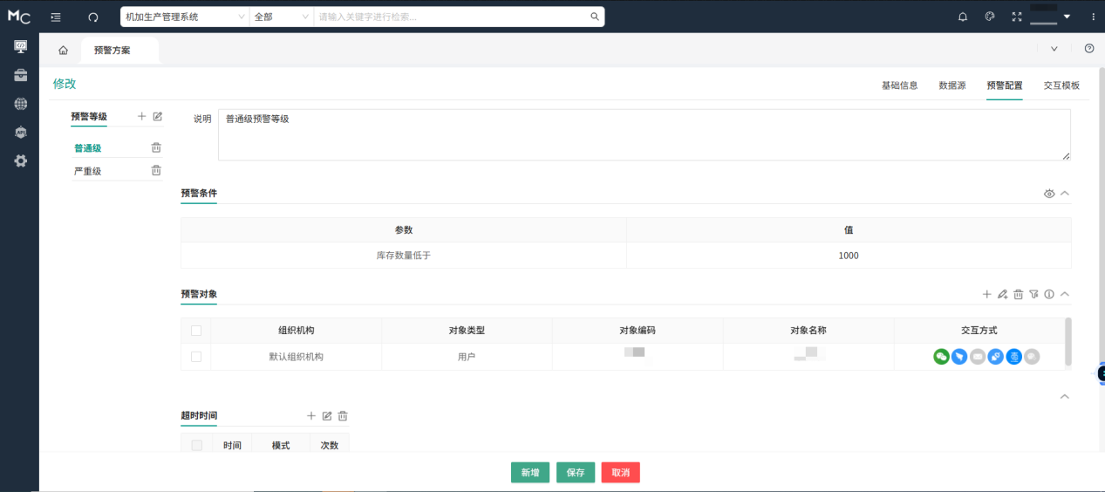Image resolution: width=1105 pixels, height=492 pixels.
Task: Click the 预警对象 table vertical scrollbar
Action: 1068,343
